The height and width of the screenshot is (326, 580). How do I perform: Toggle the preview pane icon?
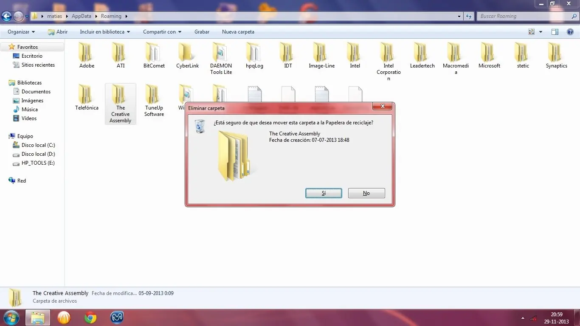[x=555, y=32]
